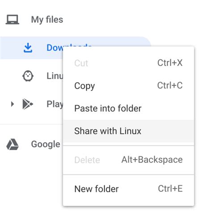Image resolution: width=212 pixels, height=223 pixels.
Task: Click the Alt+Backspace shortcut hint
Action: coord(152,160)
